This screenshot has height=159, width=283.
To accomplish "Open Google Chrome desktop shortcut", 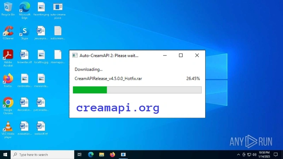I will 8,106.
